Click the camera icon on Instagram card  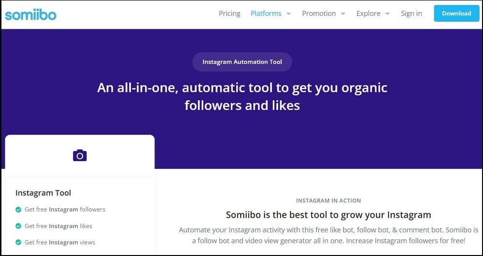80,156
